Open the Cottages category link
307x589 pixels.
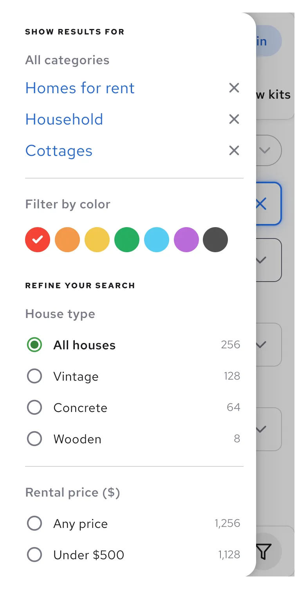pyautogui.click(x=59, y=151)
